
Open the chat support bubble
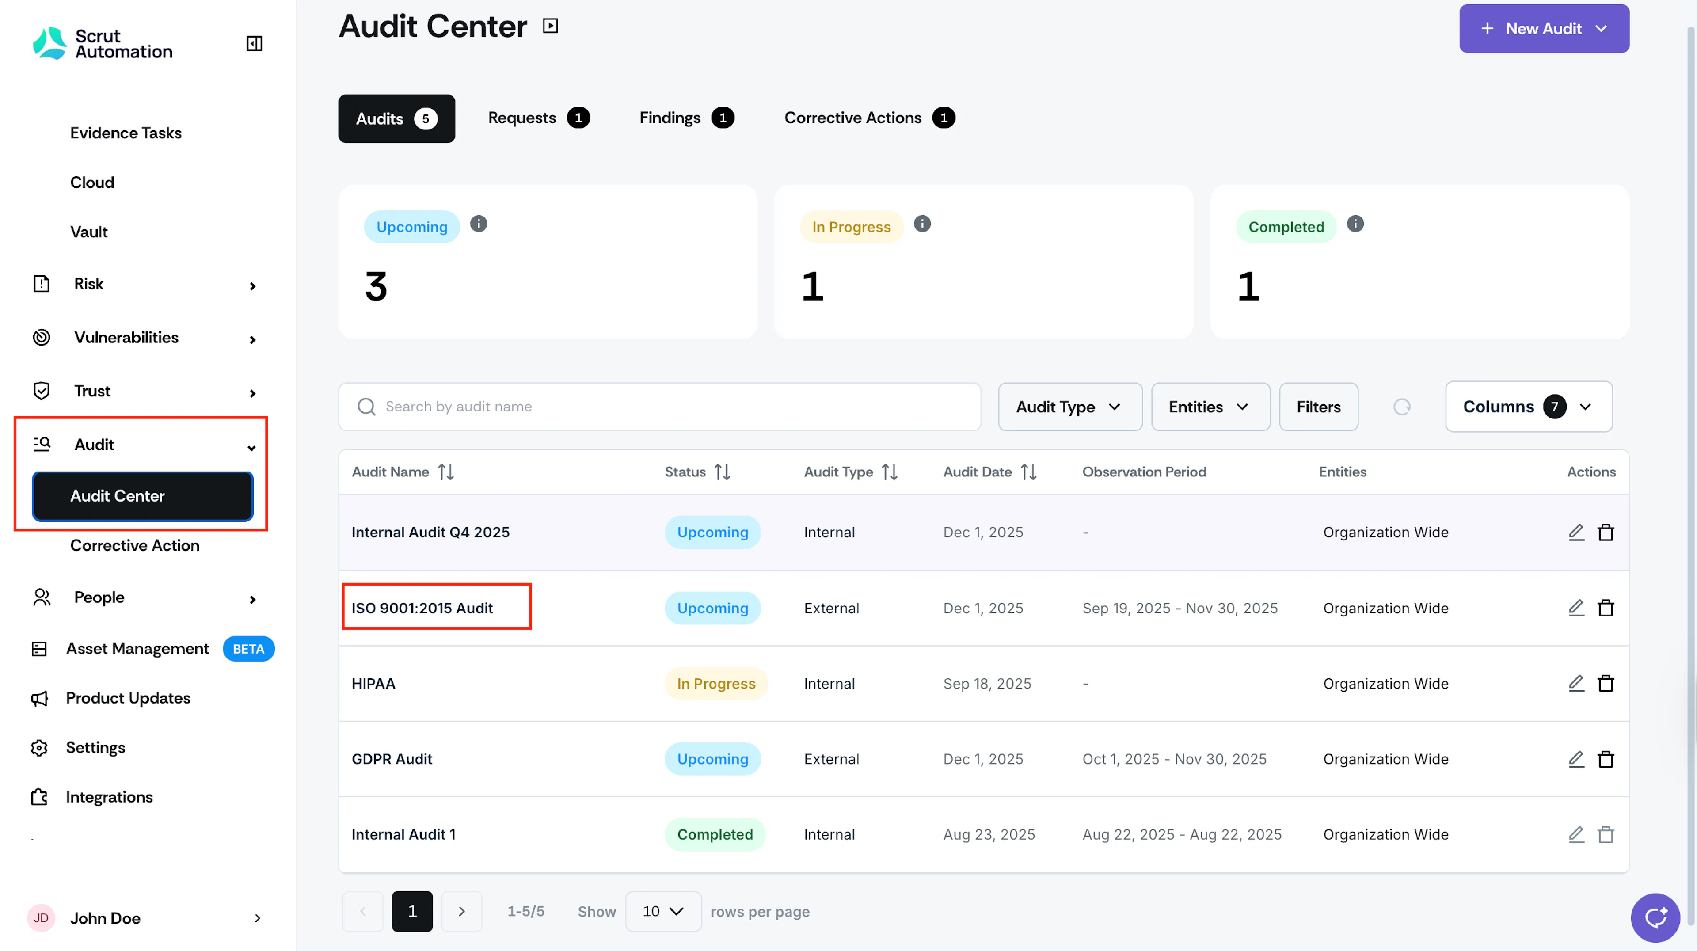[1655, 917]
